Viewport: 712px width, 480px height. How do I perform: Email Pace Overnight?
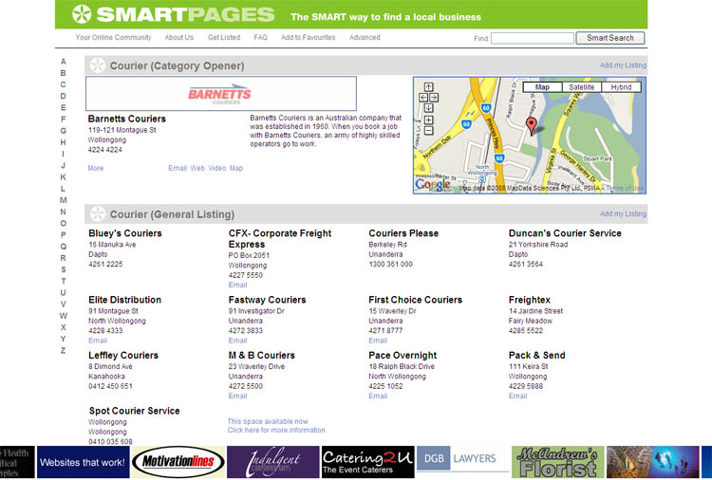tap(378, 396)
